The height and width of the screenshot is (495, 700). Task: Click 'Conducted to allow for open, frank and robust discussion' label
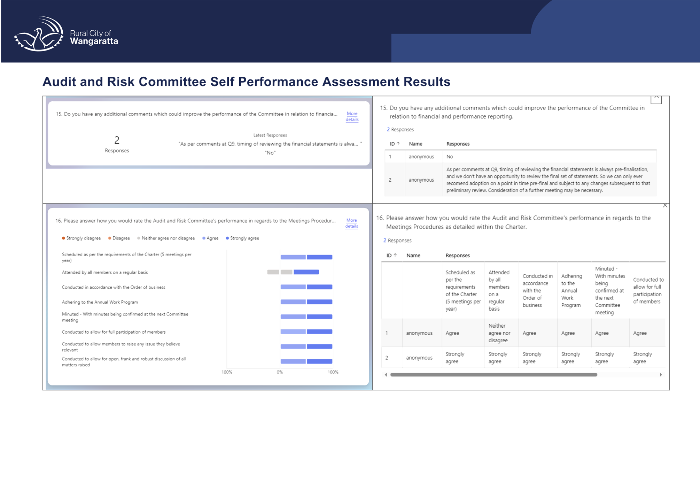pyautogui.click(x=124, y=362)
